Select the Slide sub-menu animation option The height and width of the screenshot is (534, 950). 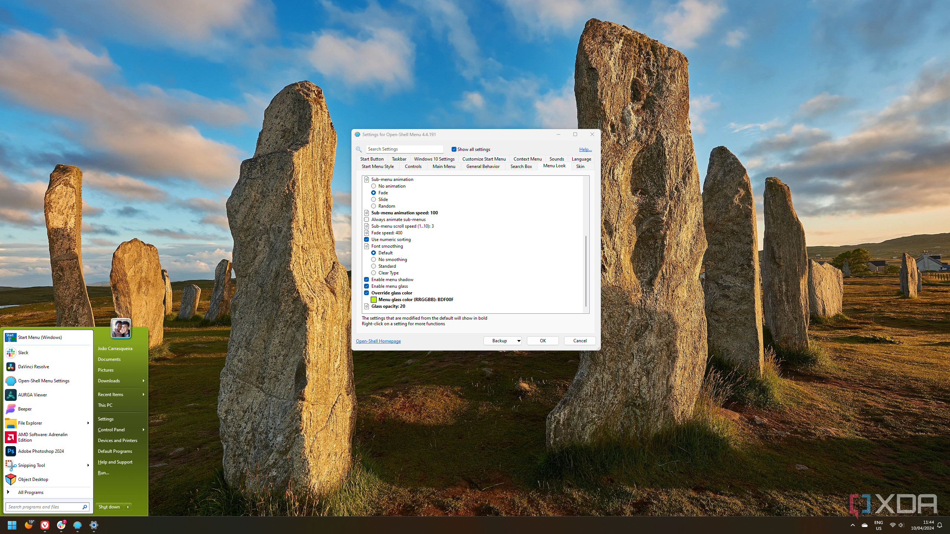tap(374, 200)
